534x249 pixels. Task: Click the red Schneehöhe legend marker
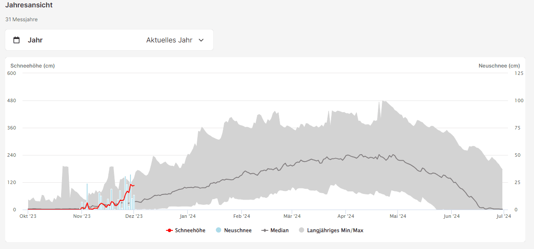coord(169,230)
